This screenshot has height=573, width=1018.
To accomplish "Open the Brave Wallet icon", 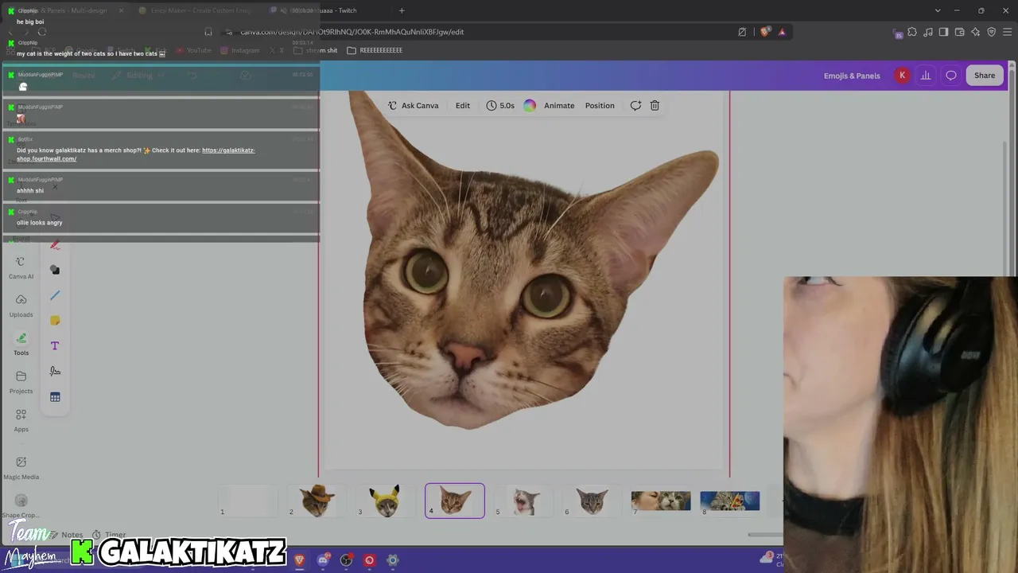I will 959,32.
